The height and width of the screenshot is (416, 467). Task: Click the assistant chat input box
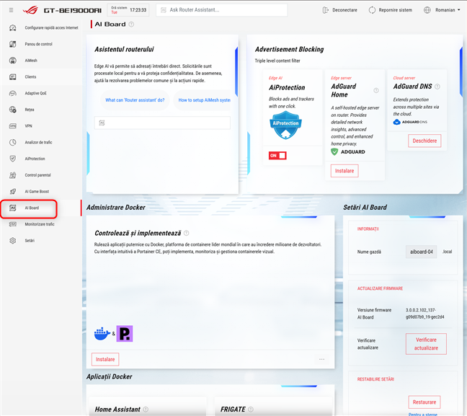pyautogui.click(x=162, y=123)
